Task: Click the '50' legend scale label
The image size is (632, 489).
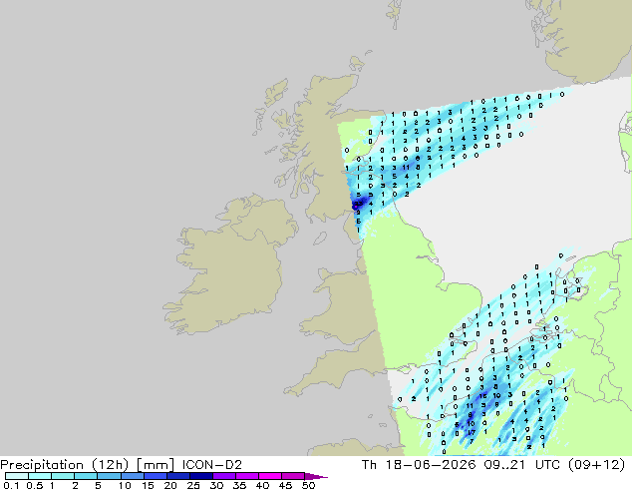Action: pyautogui.click(x=308, y=485)
